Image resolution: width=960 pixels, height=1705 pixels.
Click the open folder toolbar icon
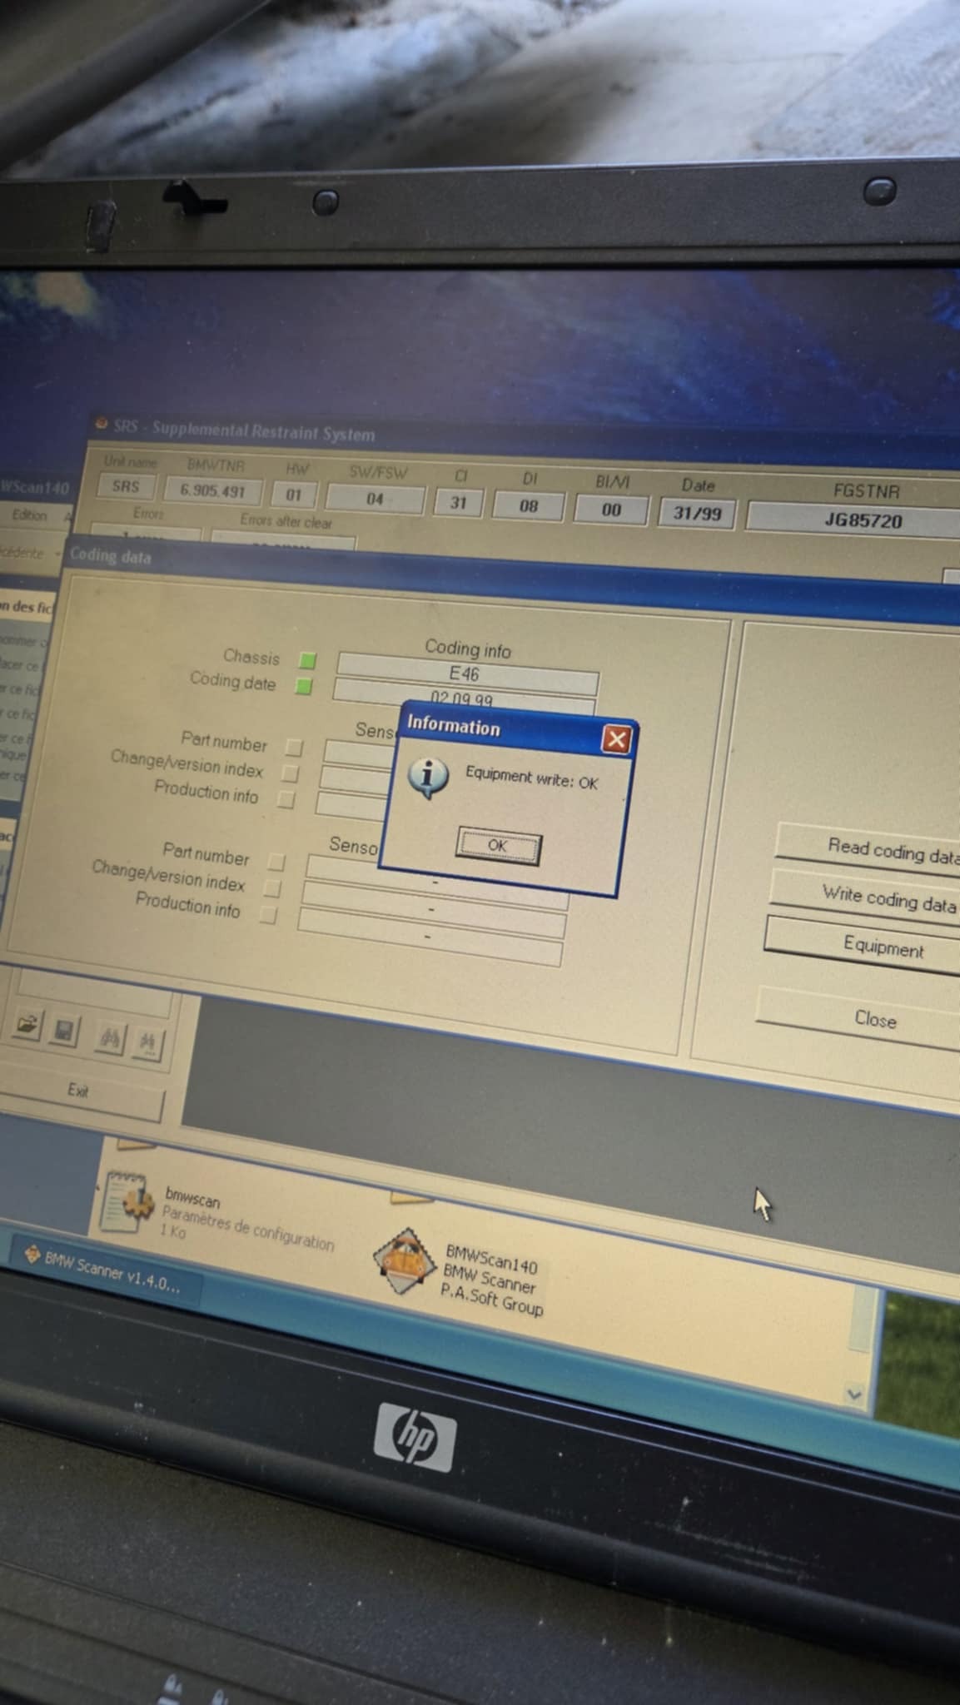tap(27, 1026)
